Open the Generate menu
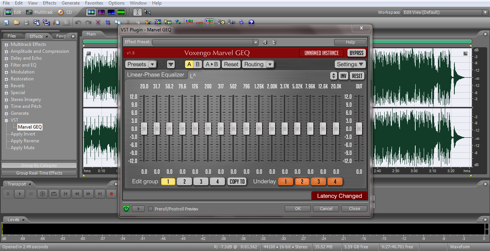Image resolution: width=490 pixels, height=251 pixels. click(70, 3)
